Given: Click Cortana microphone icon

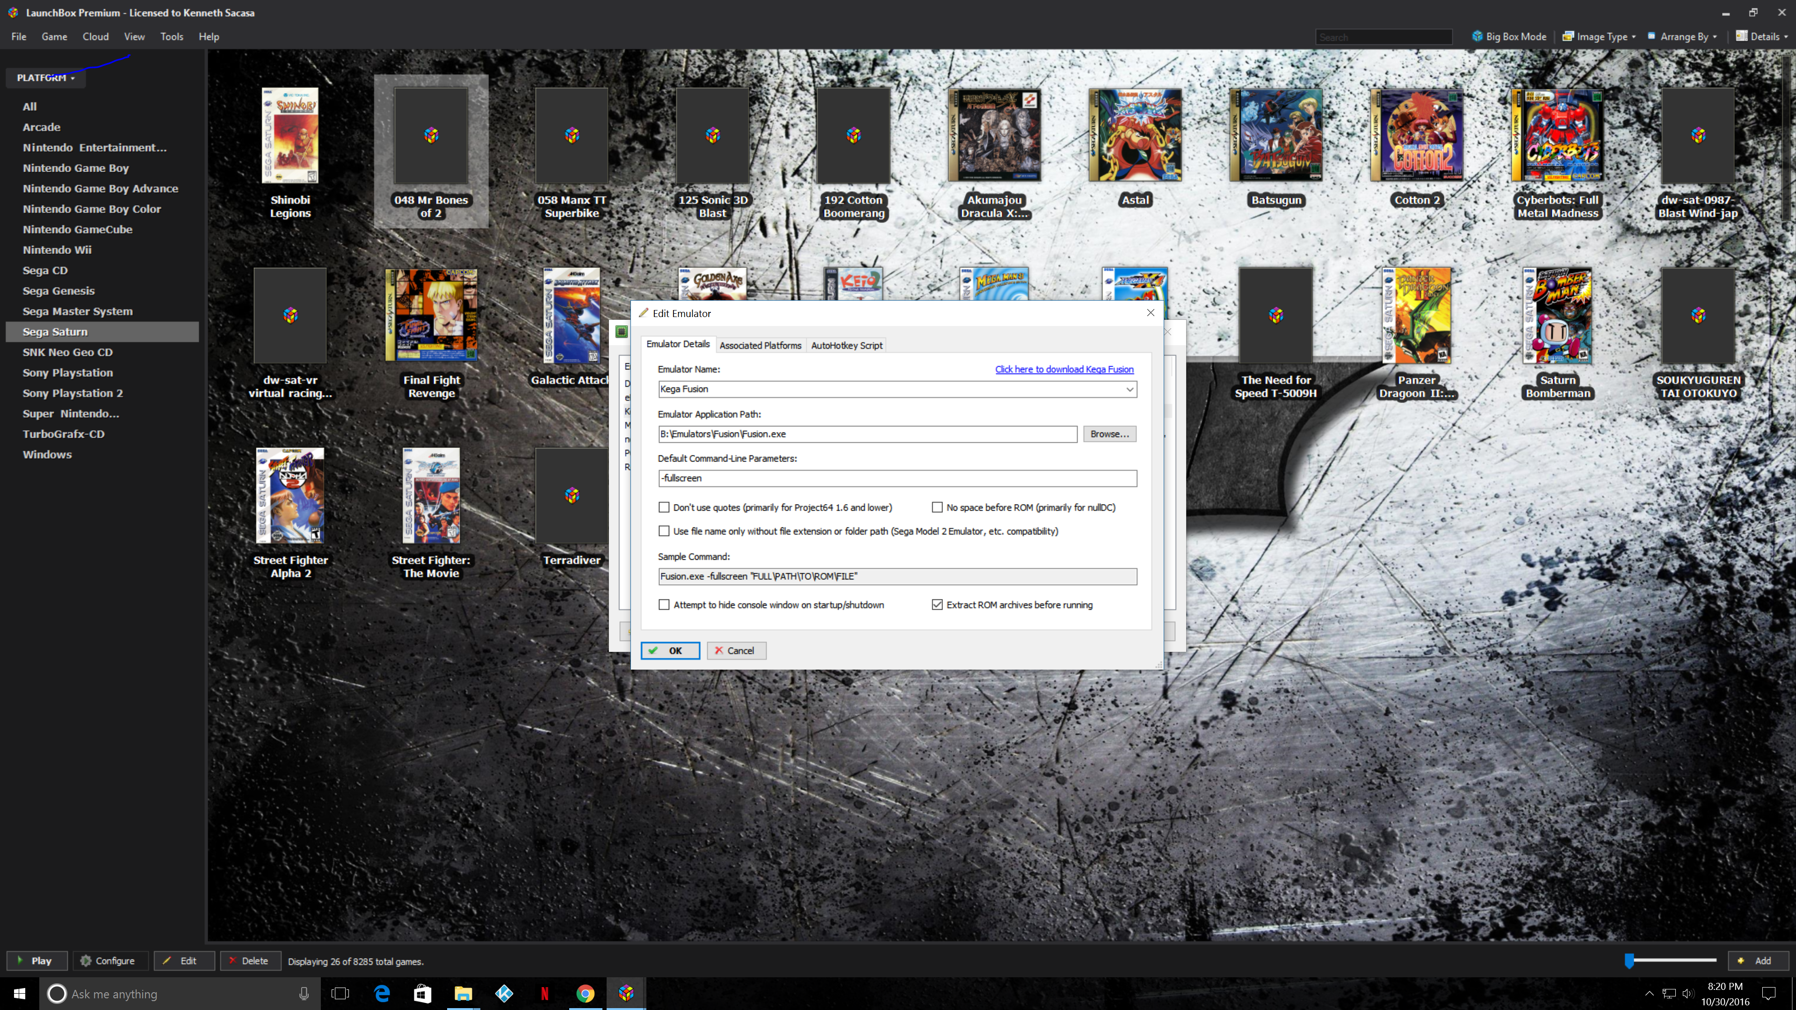Looking at the screenshot, I should point(304,993).
